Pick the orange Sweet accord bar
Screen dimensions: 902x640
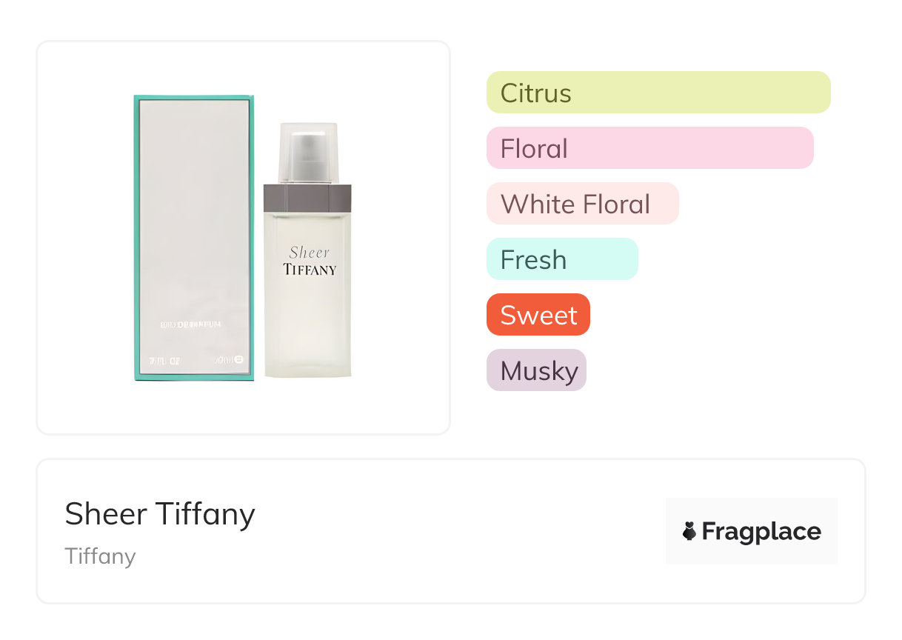coord(538,315)
